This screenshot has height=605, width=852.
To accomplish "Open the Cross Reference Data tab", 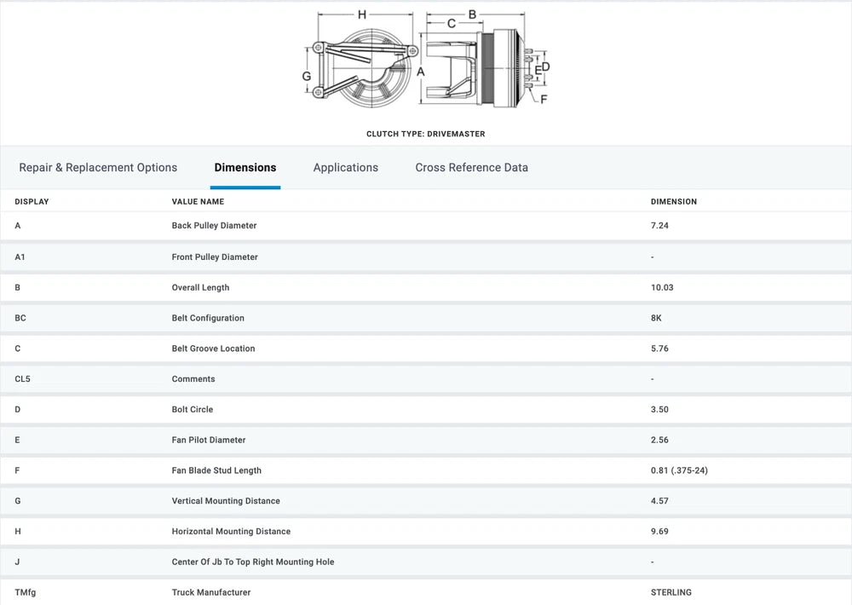I will pyautogui.click(x=471, y=168).
